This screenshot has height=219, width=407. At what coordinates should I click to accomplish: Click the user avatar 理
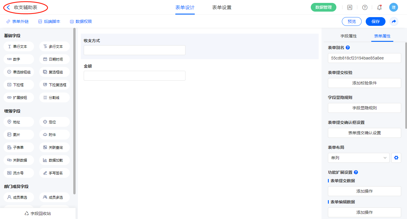393,8
